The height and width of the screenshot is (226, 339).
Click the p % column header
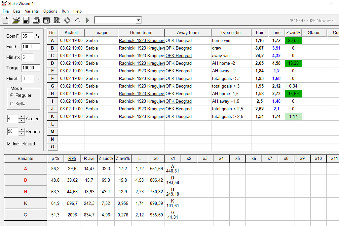point(56,159)
